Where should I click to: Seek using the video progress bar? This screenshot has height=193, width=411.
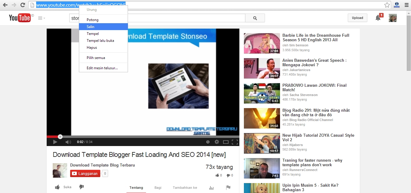143,137
